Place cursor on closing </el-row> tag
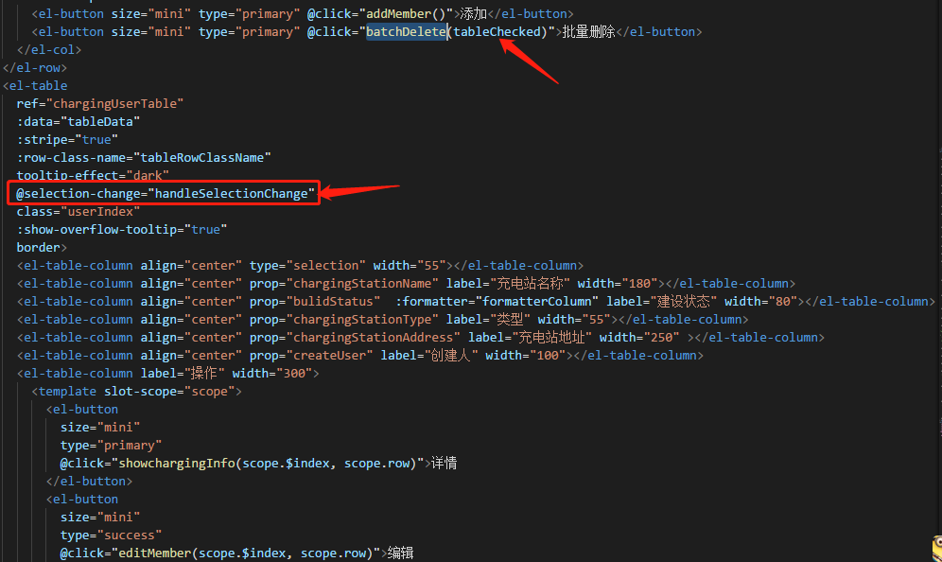This screenshot has height=562, width=942. 35,68
